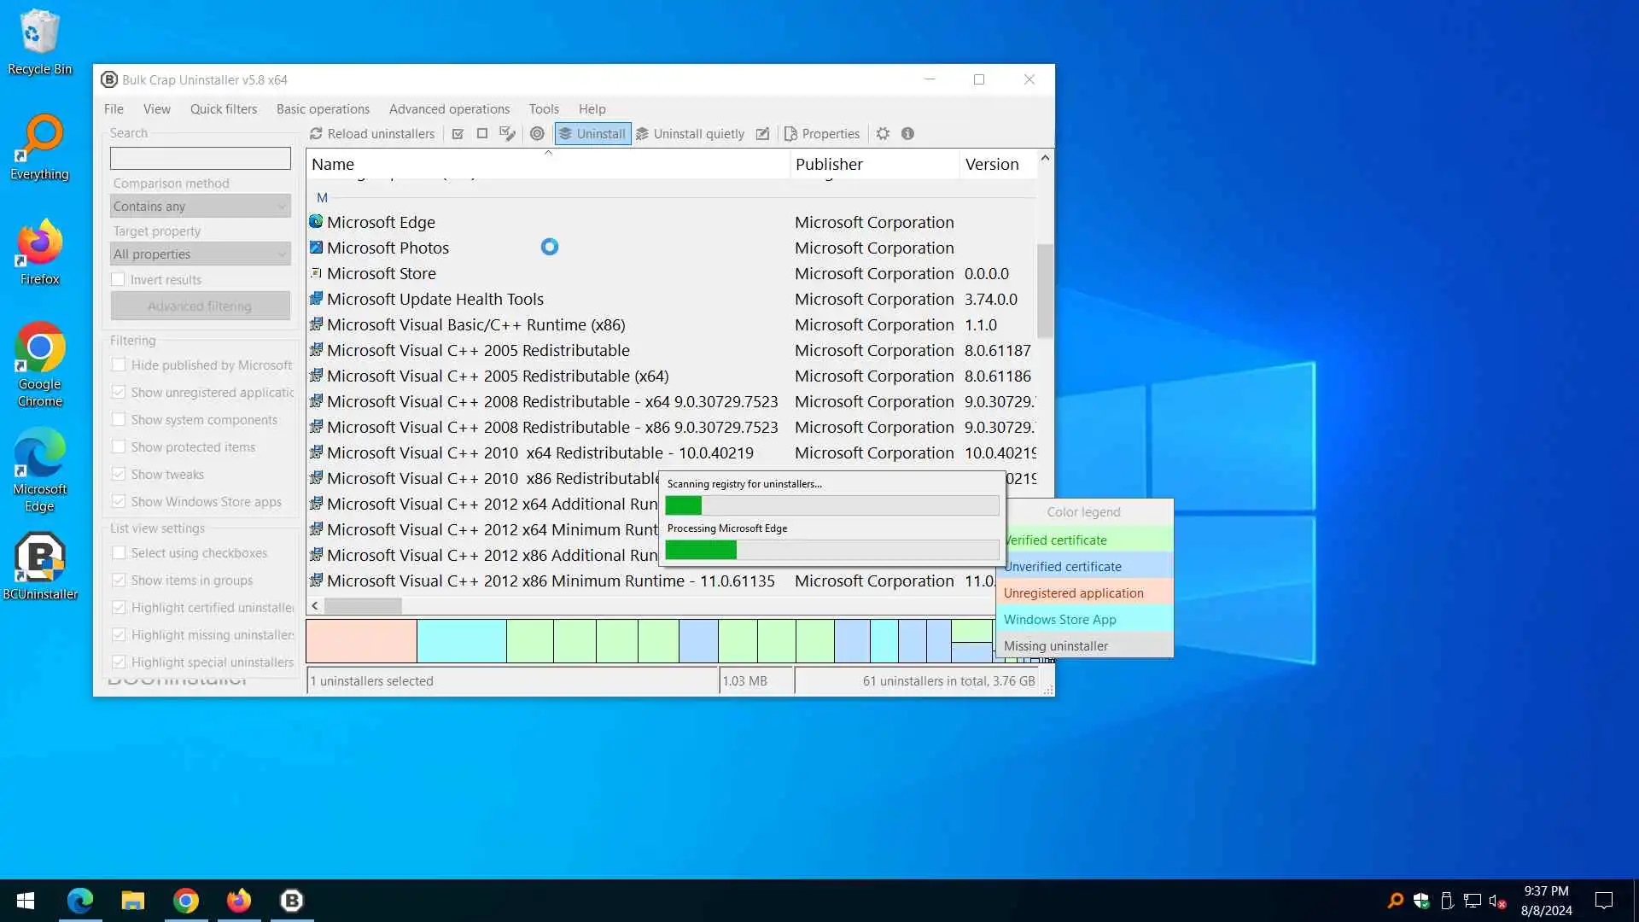
Task: Toggle Show system components checkbox
Action: pyautogui.click(x=119, y=420)
